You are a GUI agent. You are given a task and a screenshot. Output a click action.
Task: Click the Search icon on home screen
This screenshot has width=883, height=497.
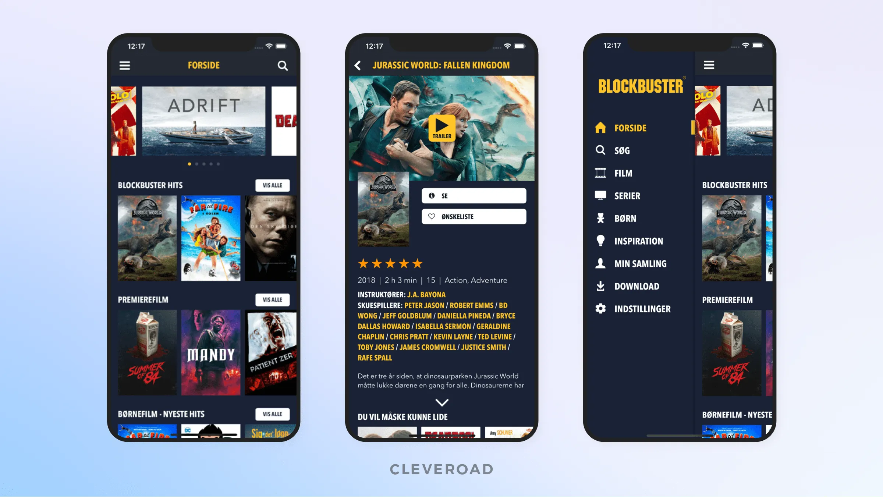tap(283, 65)
